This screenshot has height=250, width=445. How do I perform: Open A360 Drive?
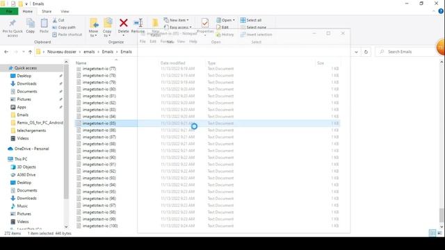pos(26,175)
